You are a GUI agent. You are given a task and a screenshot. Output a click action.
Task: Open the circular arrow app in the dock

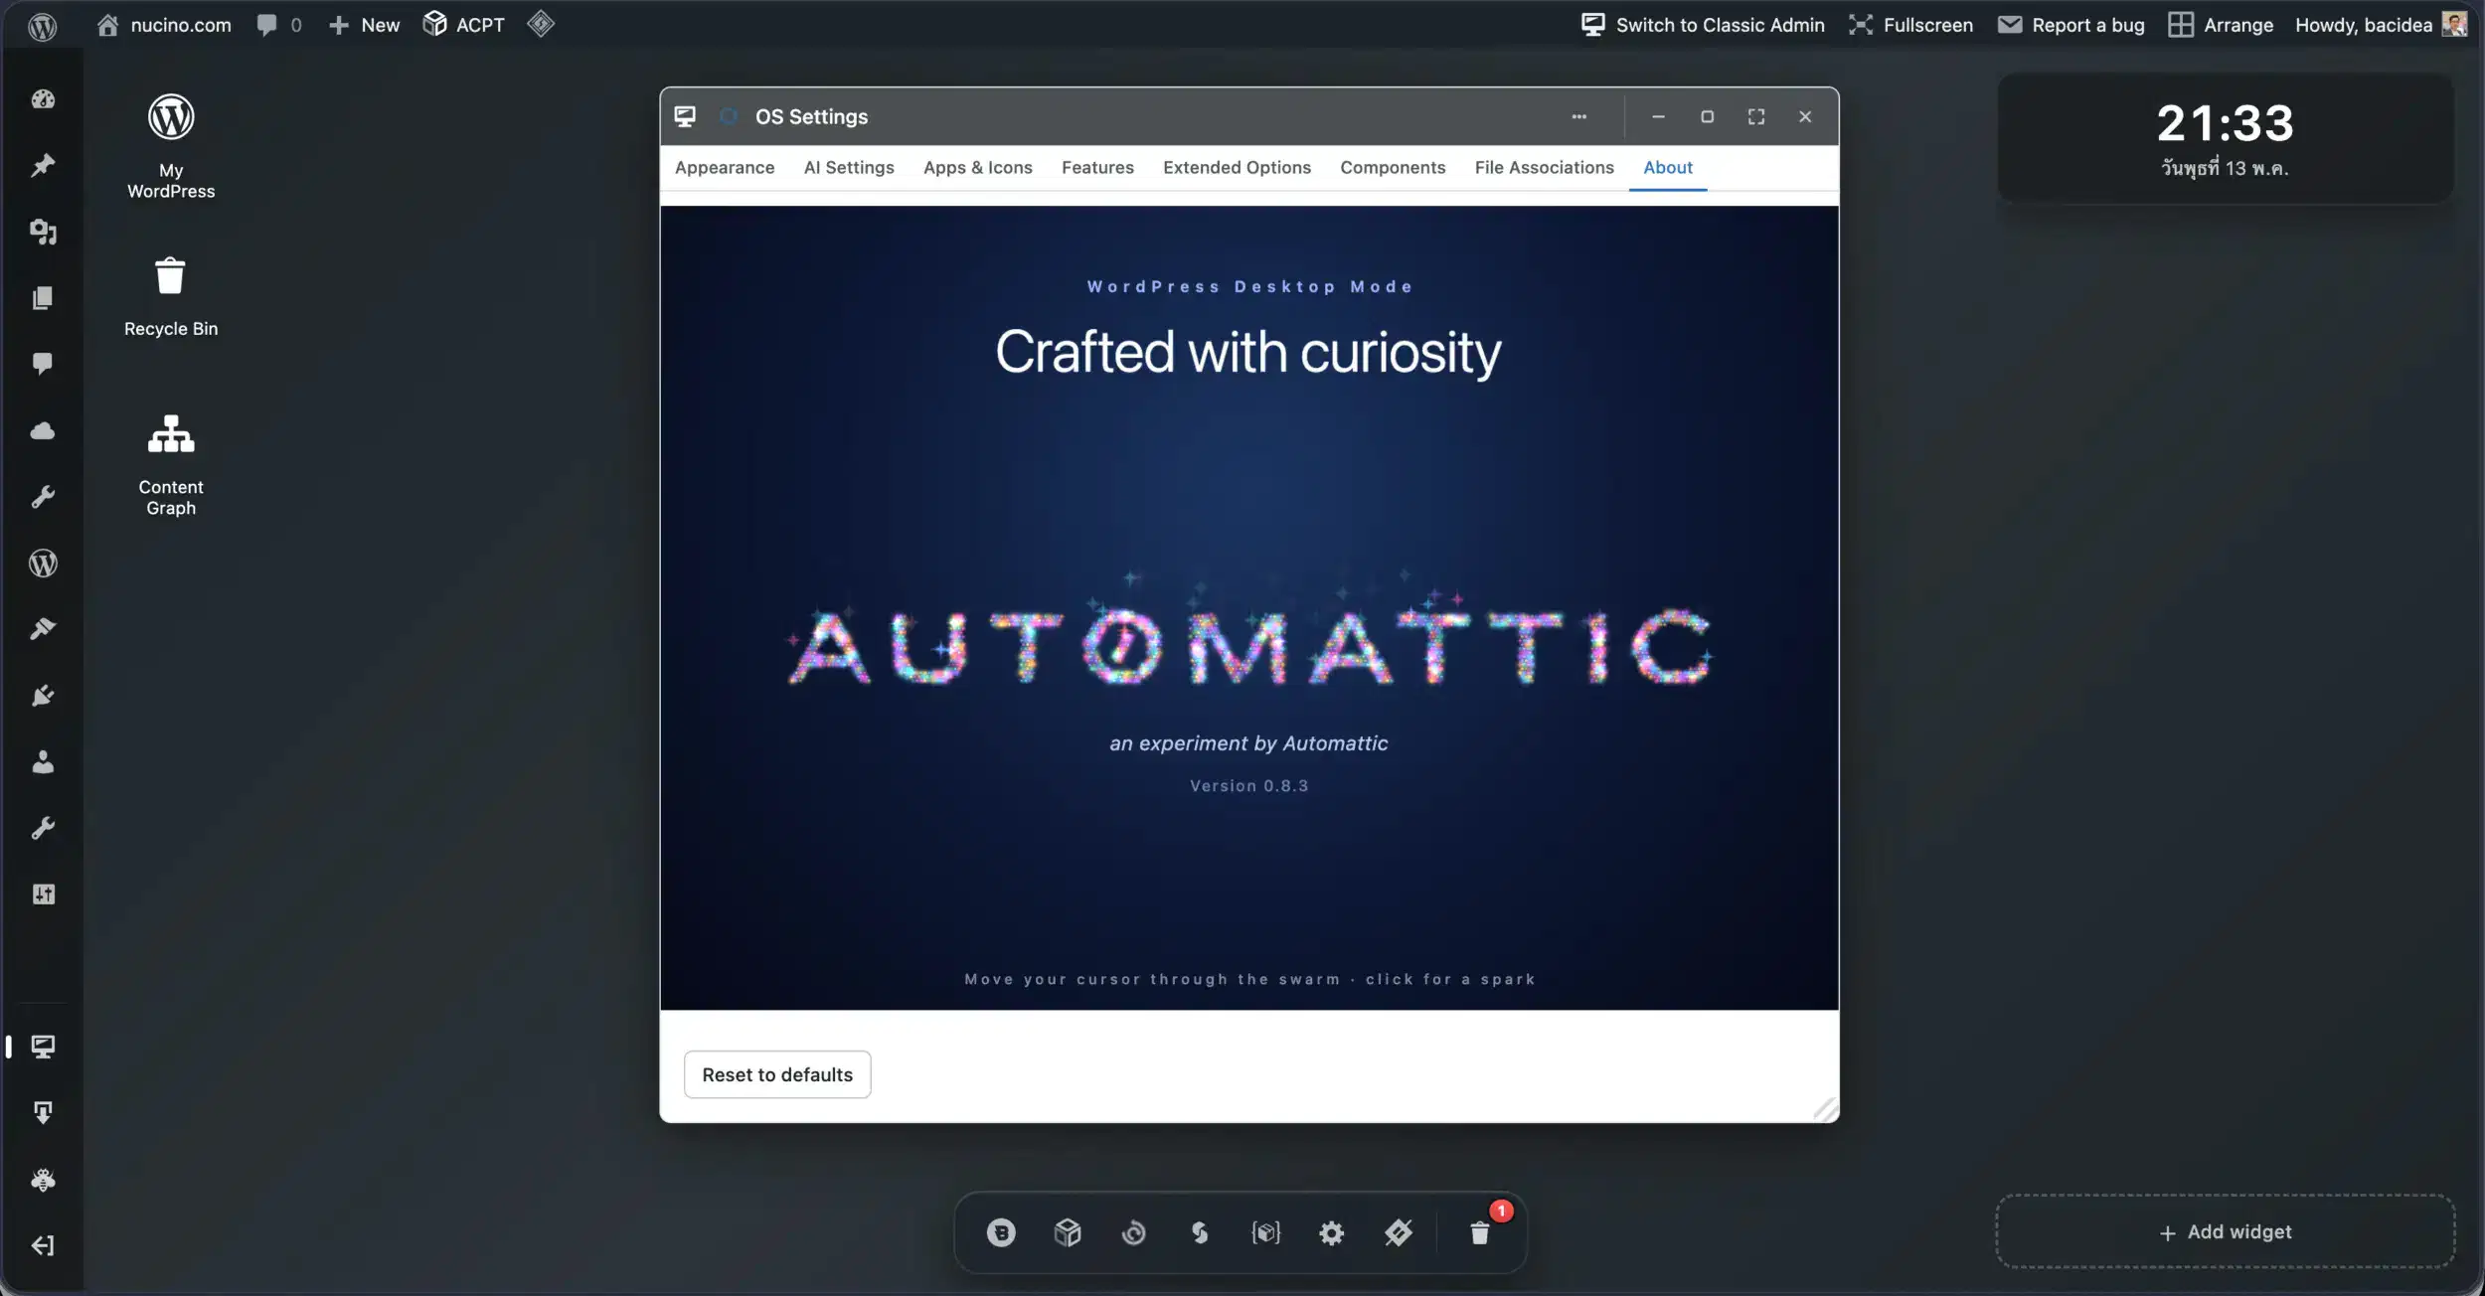pos(1133,1232)
